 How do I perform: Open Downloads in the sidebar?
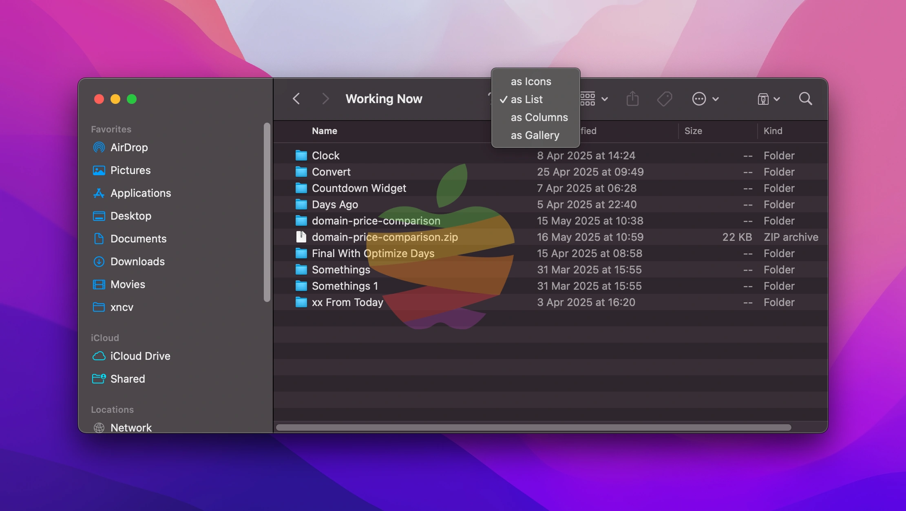click(x=137, y=262)
